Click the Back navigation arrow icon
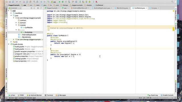 [41, 2]
